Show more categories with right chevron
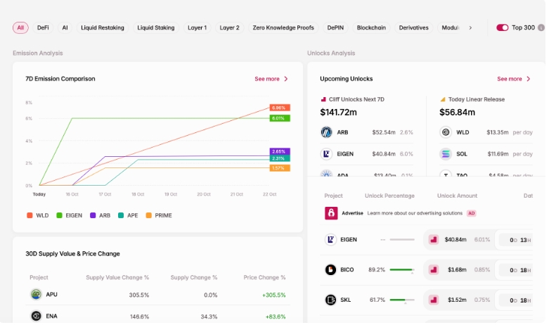The height and width of the screenshot is (325, 549). pos(470,27)
